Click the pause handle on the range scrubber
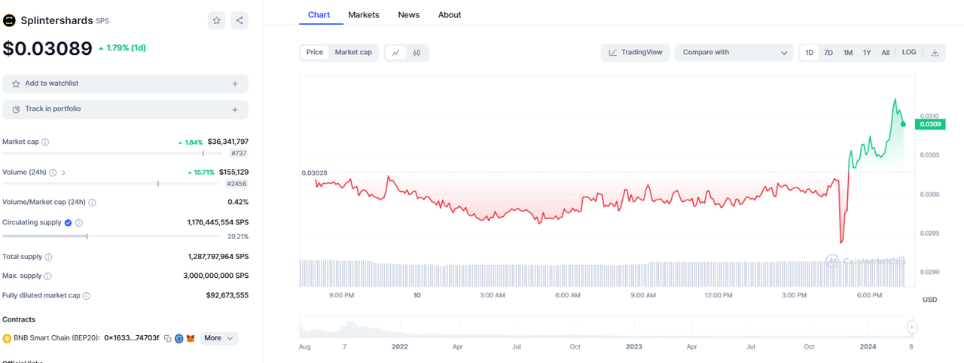 pos(912,327)
